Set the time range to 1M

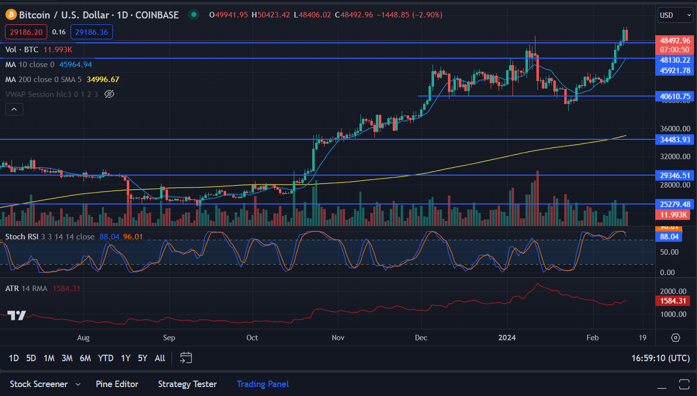tap(49, 358)
